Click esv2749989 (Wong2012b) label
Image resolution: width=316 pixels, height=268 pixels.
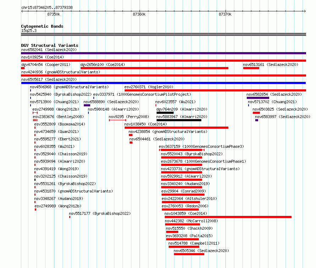pyautogui.click(x=58, y=206)
